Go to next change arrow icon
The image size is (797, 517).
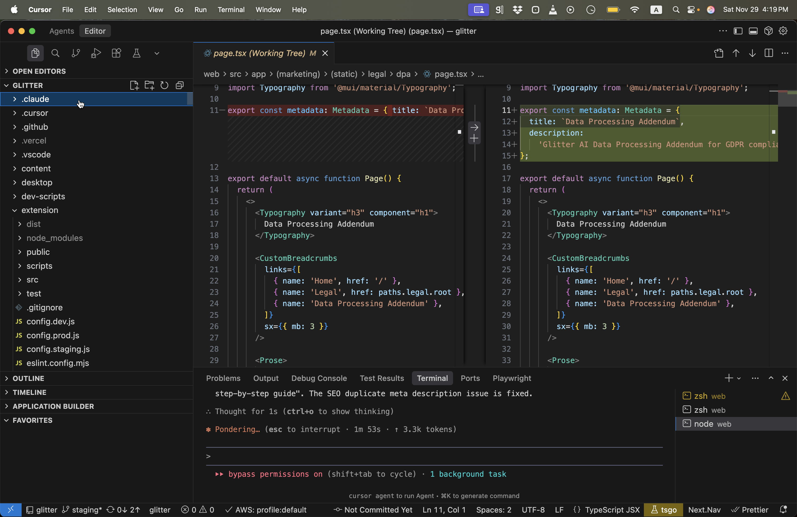tap(752, 53)
